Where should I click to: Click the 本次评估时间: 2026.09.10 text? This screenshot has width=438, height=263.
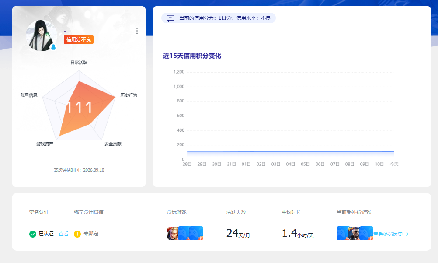(79, 170)
